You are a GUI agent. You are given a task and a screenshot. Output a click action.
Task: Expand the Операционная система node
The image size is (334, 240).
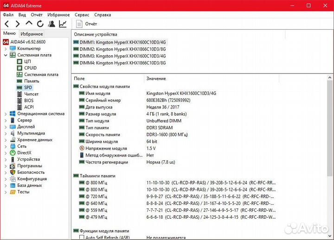coord(6,114)
